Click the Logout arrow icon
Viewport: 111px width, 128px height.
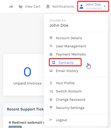coord(51,120)
